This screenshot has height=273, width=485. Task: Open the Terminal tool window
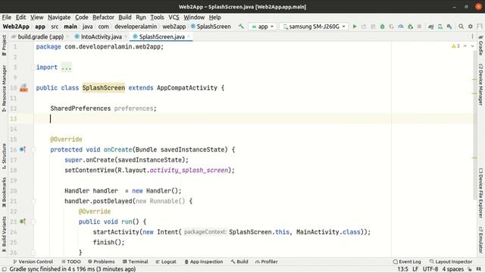click(x=135, y=262)
